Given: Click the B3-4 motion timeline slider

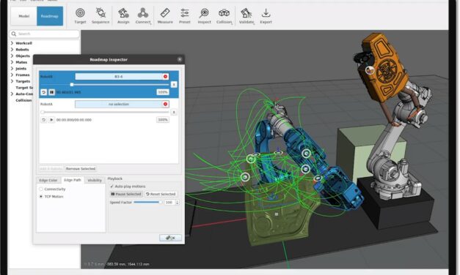Looking at the screenshot, I should (x=105, y=85).
